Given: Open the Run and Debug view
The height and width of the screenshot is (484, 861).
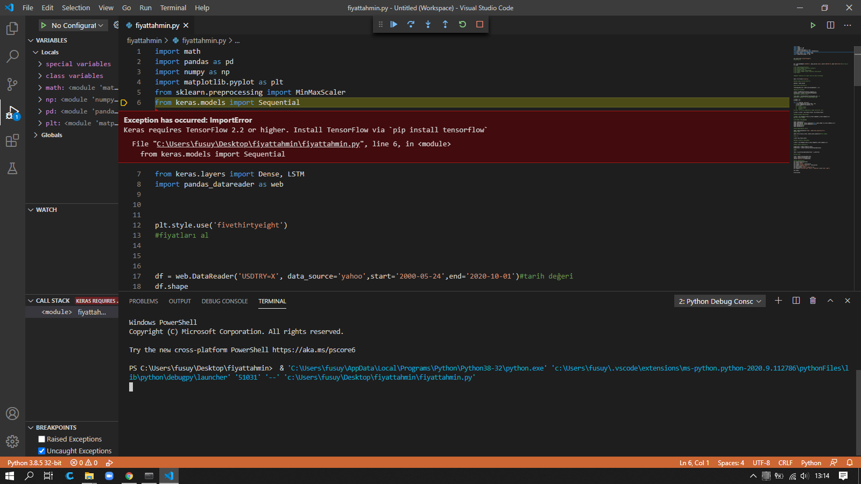Looking at the screenshot, I should point(12,113).
